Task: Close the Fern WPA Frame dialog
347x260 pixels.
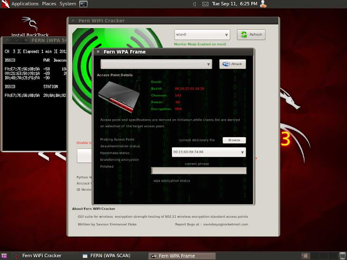Action: point(98,52)
